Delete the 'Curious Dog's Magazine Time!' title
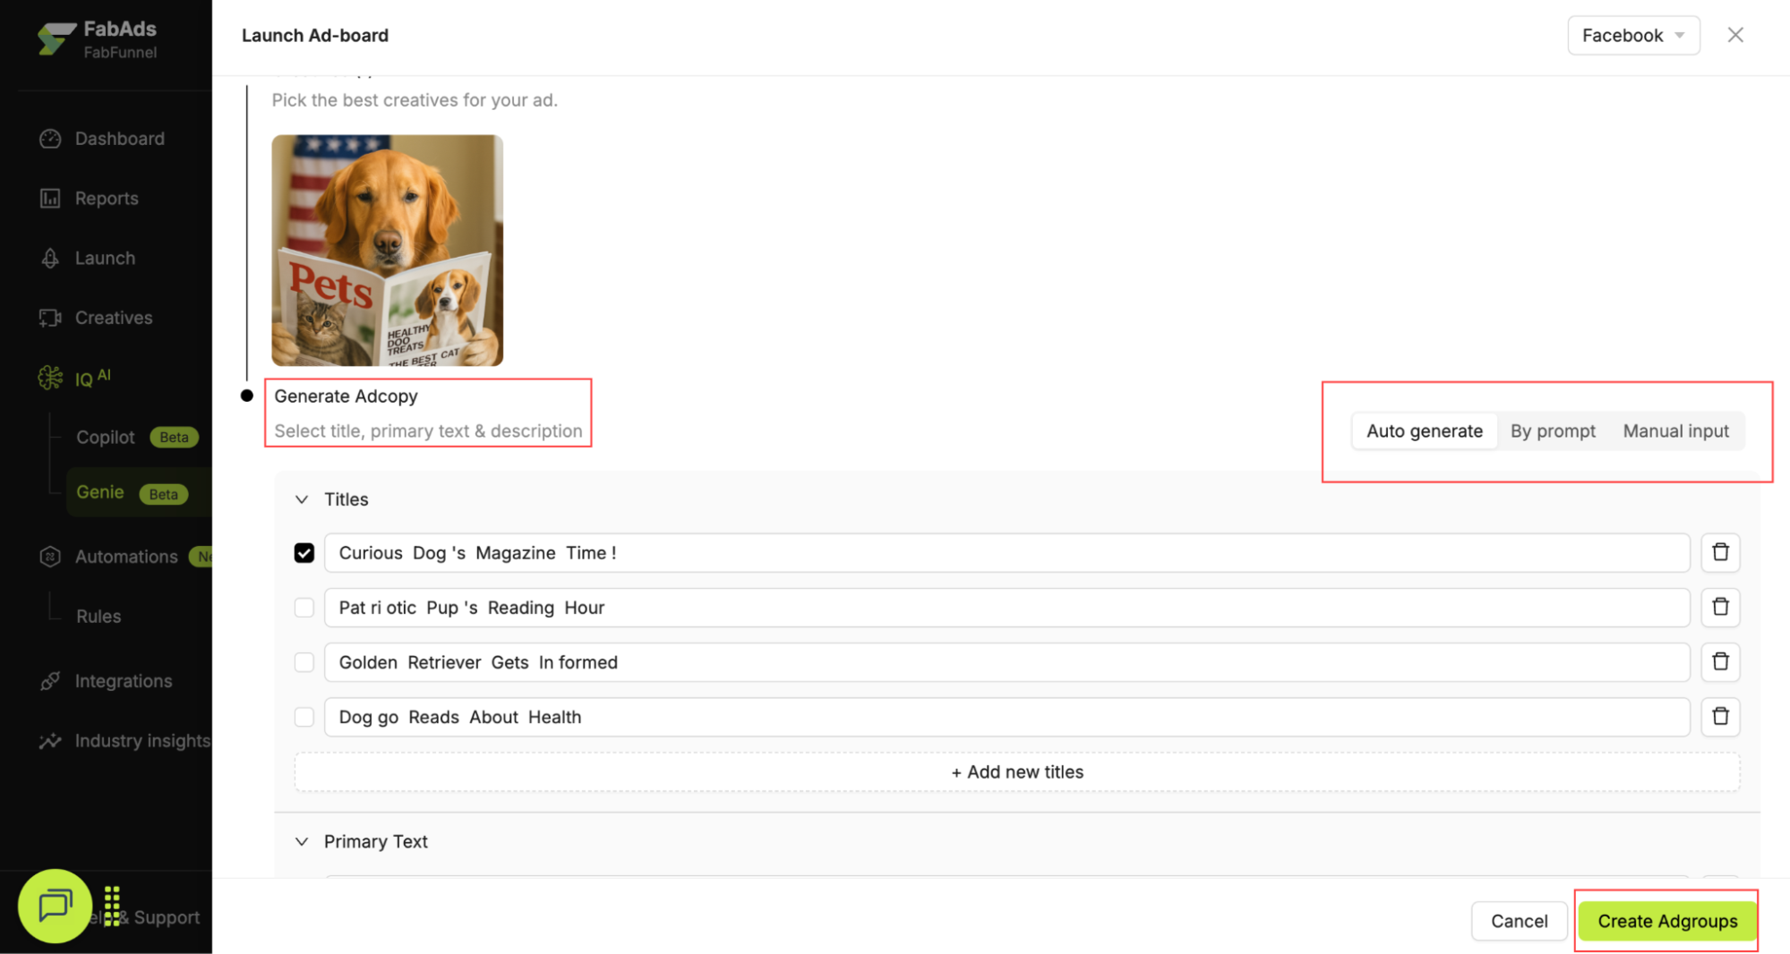This screenshot has height=954, width=1790. (x=1719, y=552)
